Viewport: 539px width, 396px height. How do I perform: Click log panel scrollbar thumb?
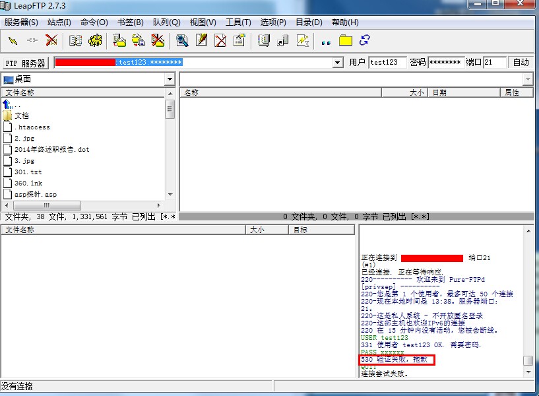pos(528,360)
